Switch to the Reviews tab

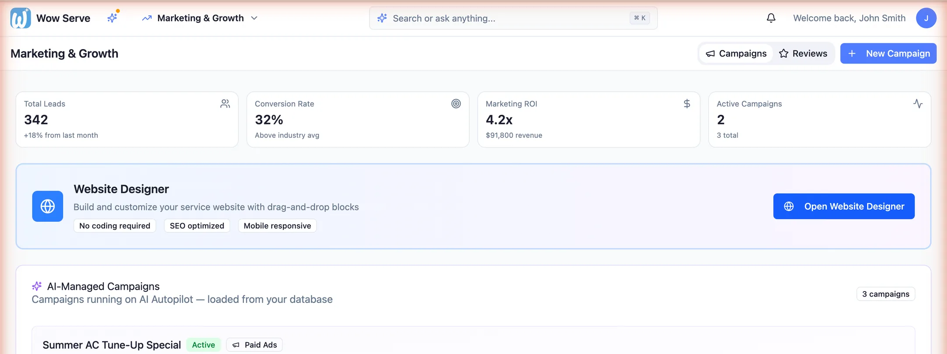(x=803, y=53)
